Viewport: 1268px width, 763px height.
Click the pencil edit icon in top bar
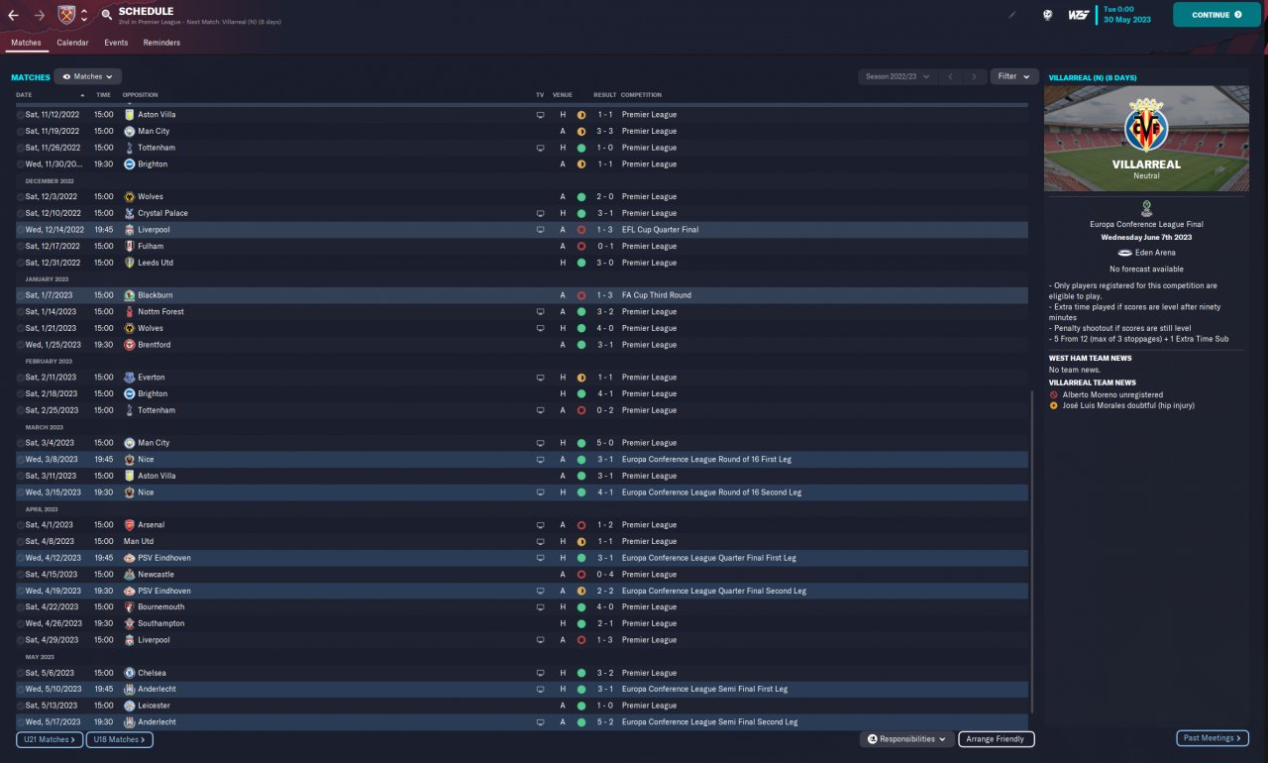(x=1012, y=15)
